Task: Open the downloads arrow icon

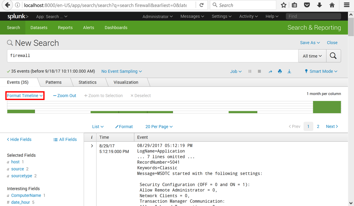Action: point(319,5)
